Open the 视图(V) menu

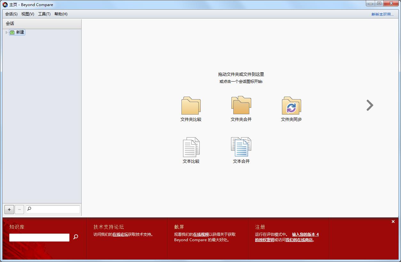click(28, 14)
